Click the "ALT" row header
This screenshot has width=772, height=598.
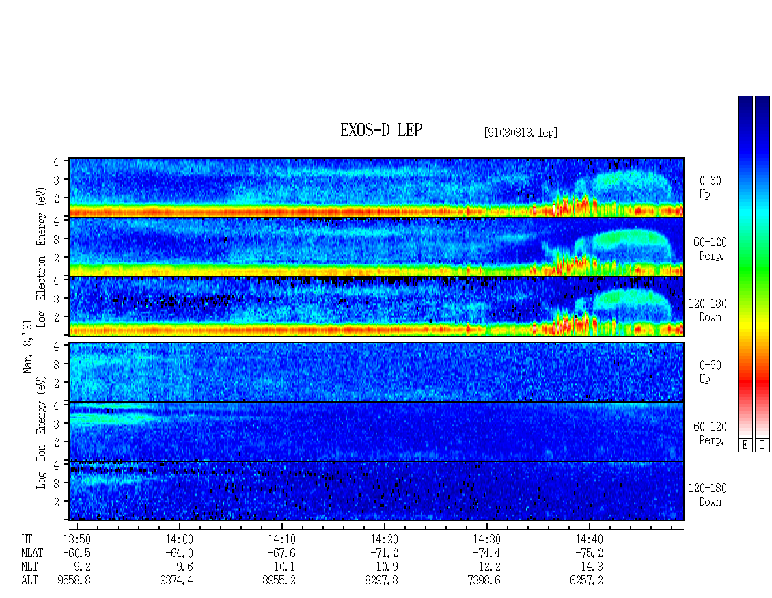[x=29, y=581]
